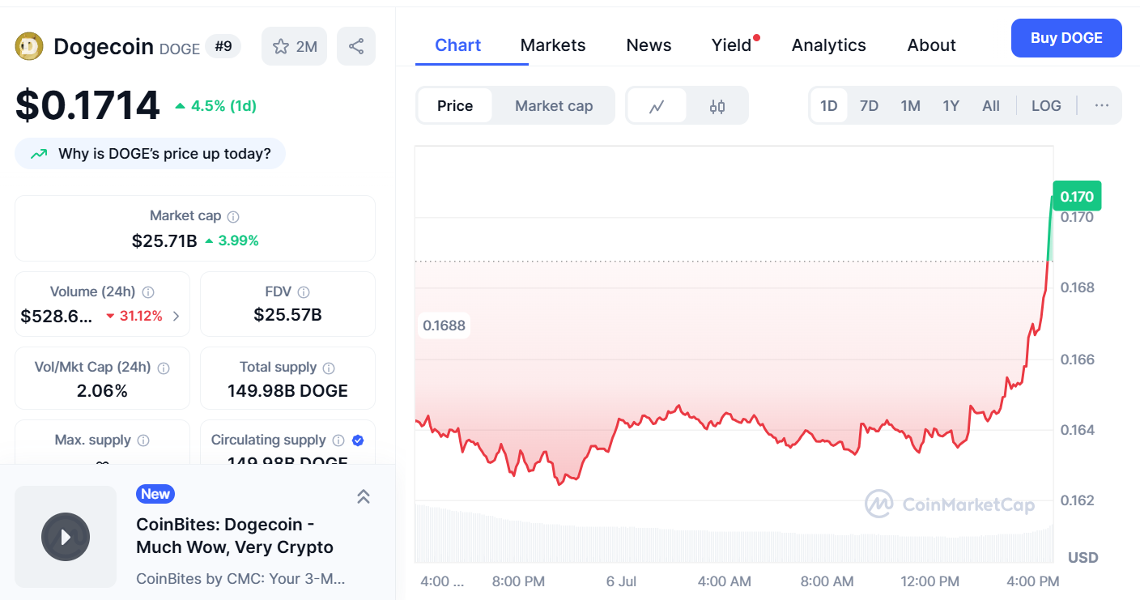Open the Markets tab
The width and height of the screenshot is (1140, 600).
[553, 45]
